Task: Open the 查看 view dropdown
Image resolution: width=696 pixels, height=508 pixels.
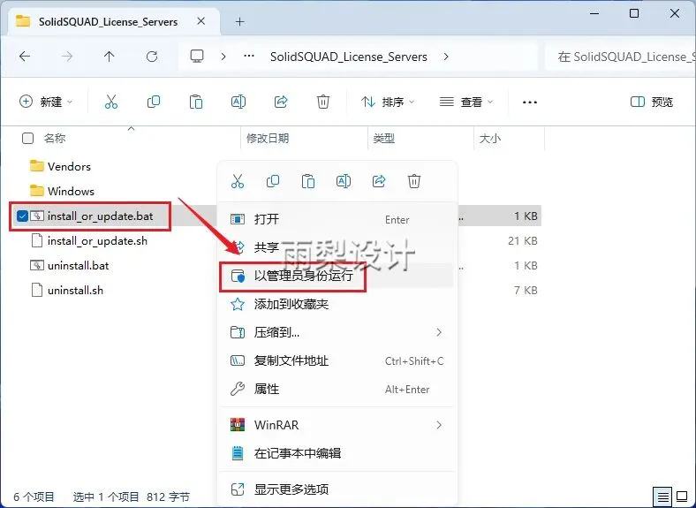Action: coord(465,102)
